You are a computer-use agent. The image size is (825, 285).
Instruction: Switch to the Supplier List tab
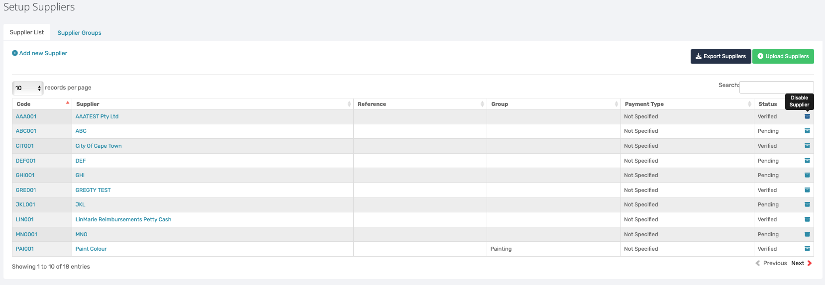[27, 32]
